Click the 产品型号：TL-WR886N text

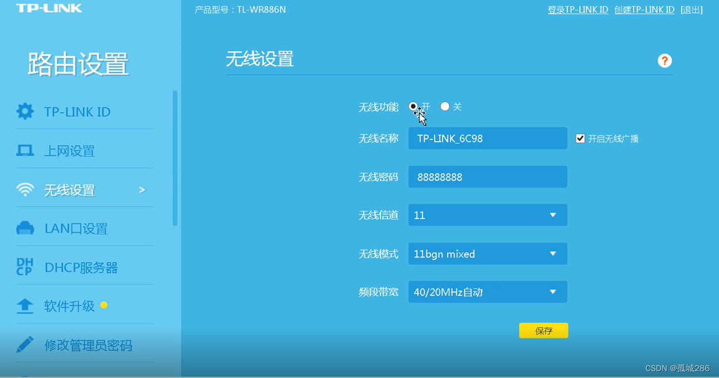coord(240,10)
